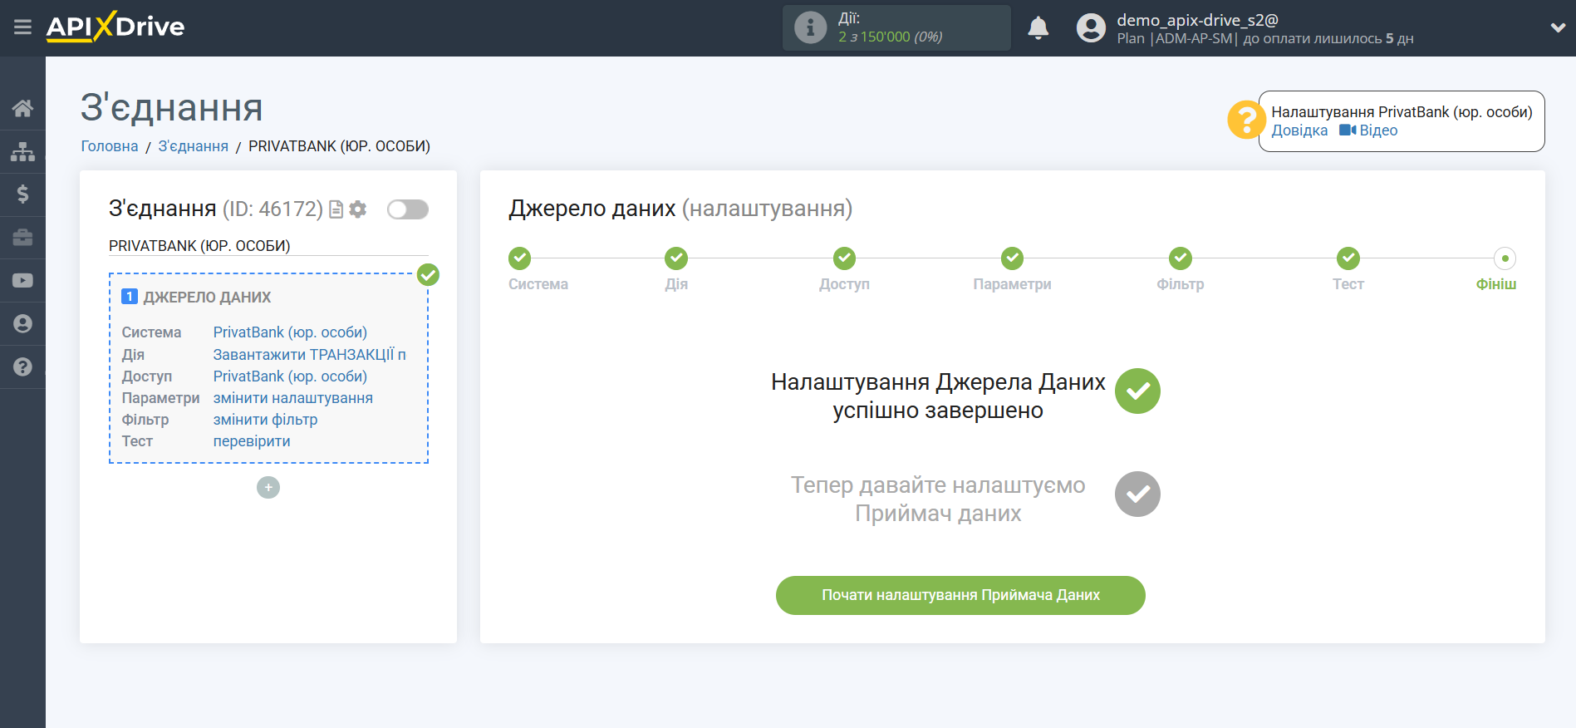Open the Довідка help link

pyautogui.click(x=1299, y=130)
